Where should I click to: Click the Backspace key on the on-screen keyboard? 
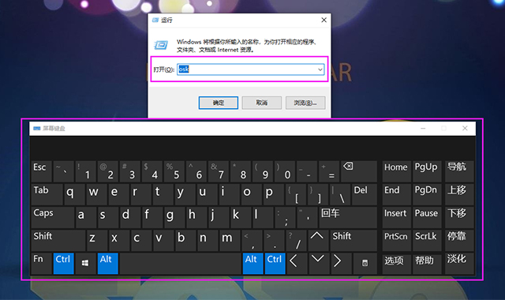[359, 171]
